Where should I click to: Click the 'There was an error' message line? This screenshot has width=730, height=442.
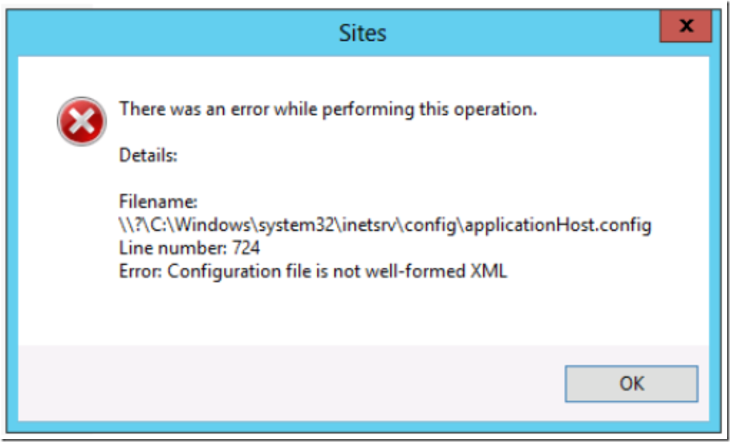[x=328, y=109]
